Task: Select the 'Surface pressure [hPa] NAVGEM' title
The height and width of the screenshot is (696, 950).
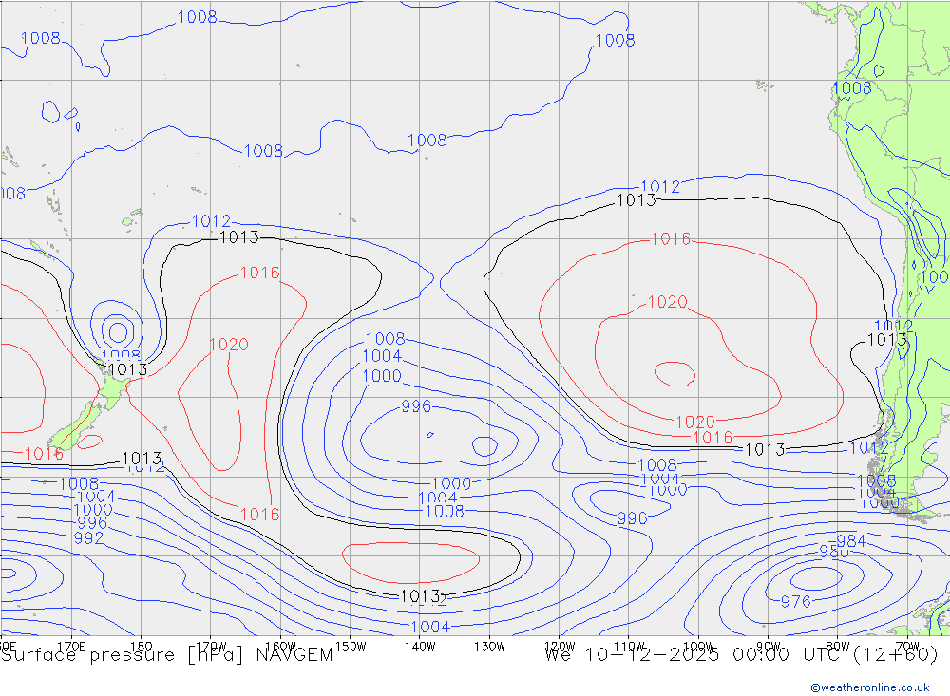Action: [x=166, y=655]
